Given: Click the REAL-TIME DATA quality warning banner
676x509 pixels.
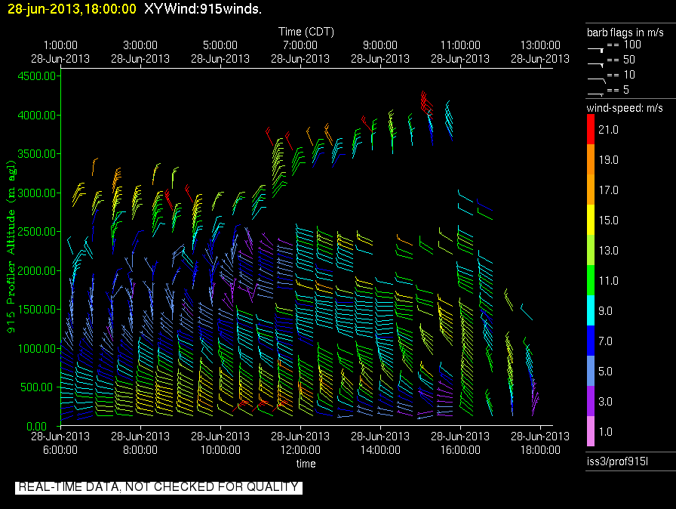Looking at the screenshot, I should (x=158, y=487).
